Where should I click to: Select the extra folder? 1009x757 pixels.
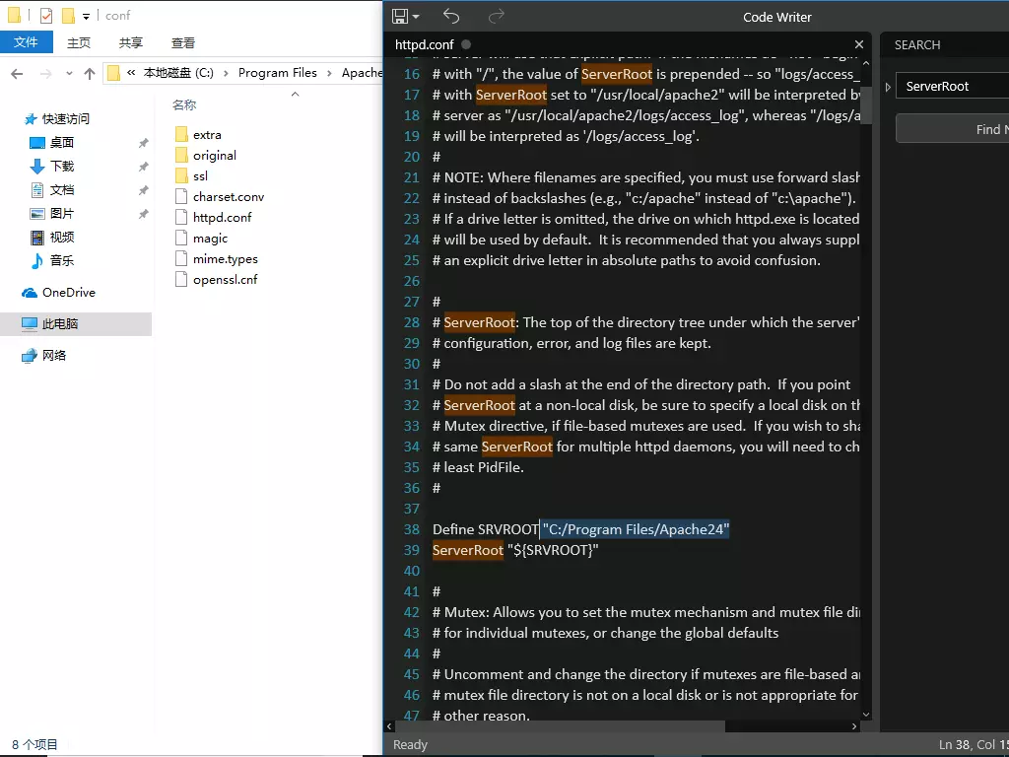click(207, 134)
